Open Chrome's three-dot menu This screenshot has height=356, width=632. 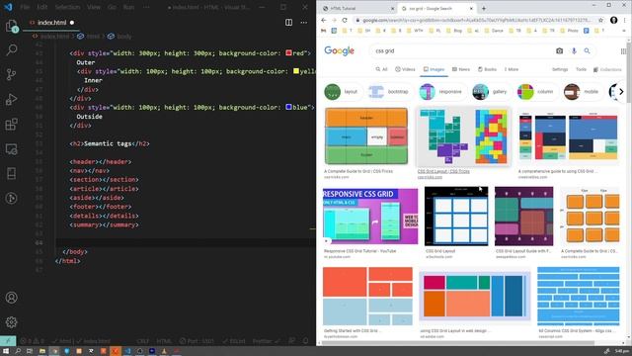(x=625, y=20)
